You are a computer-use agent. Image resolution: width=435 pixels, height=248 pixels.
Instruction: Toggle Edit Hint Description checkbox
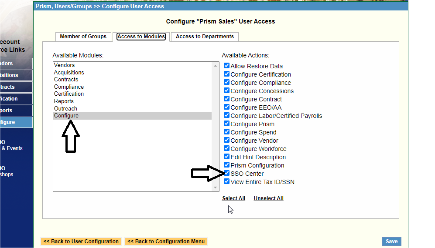coord(226,157)
